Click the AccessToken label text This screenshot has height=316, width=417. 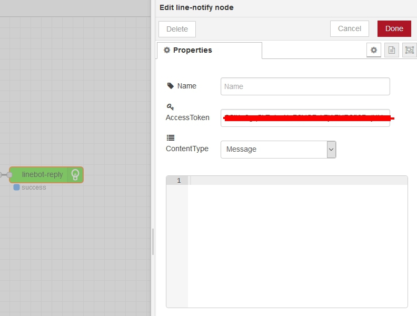187,117
